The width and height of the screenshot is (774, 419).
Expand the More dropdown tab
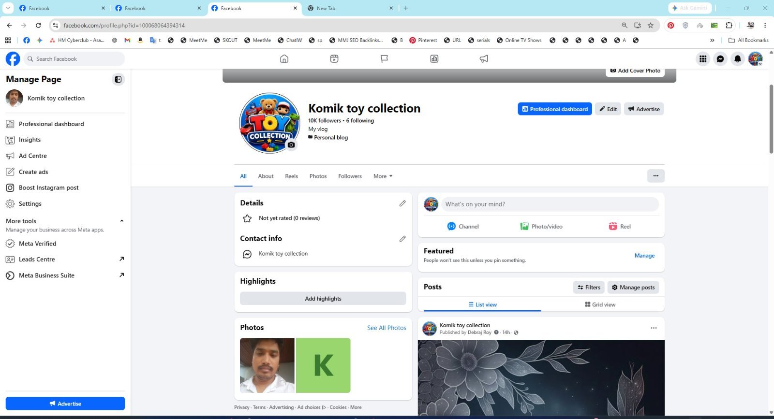click(383, 176)
